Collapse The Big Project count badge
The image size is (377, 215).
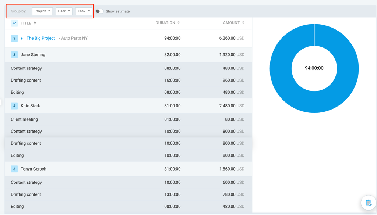coord(14,38)
